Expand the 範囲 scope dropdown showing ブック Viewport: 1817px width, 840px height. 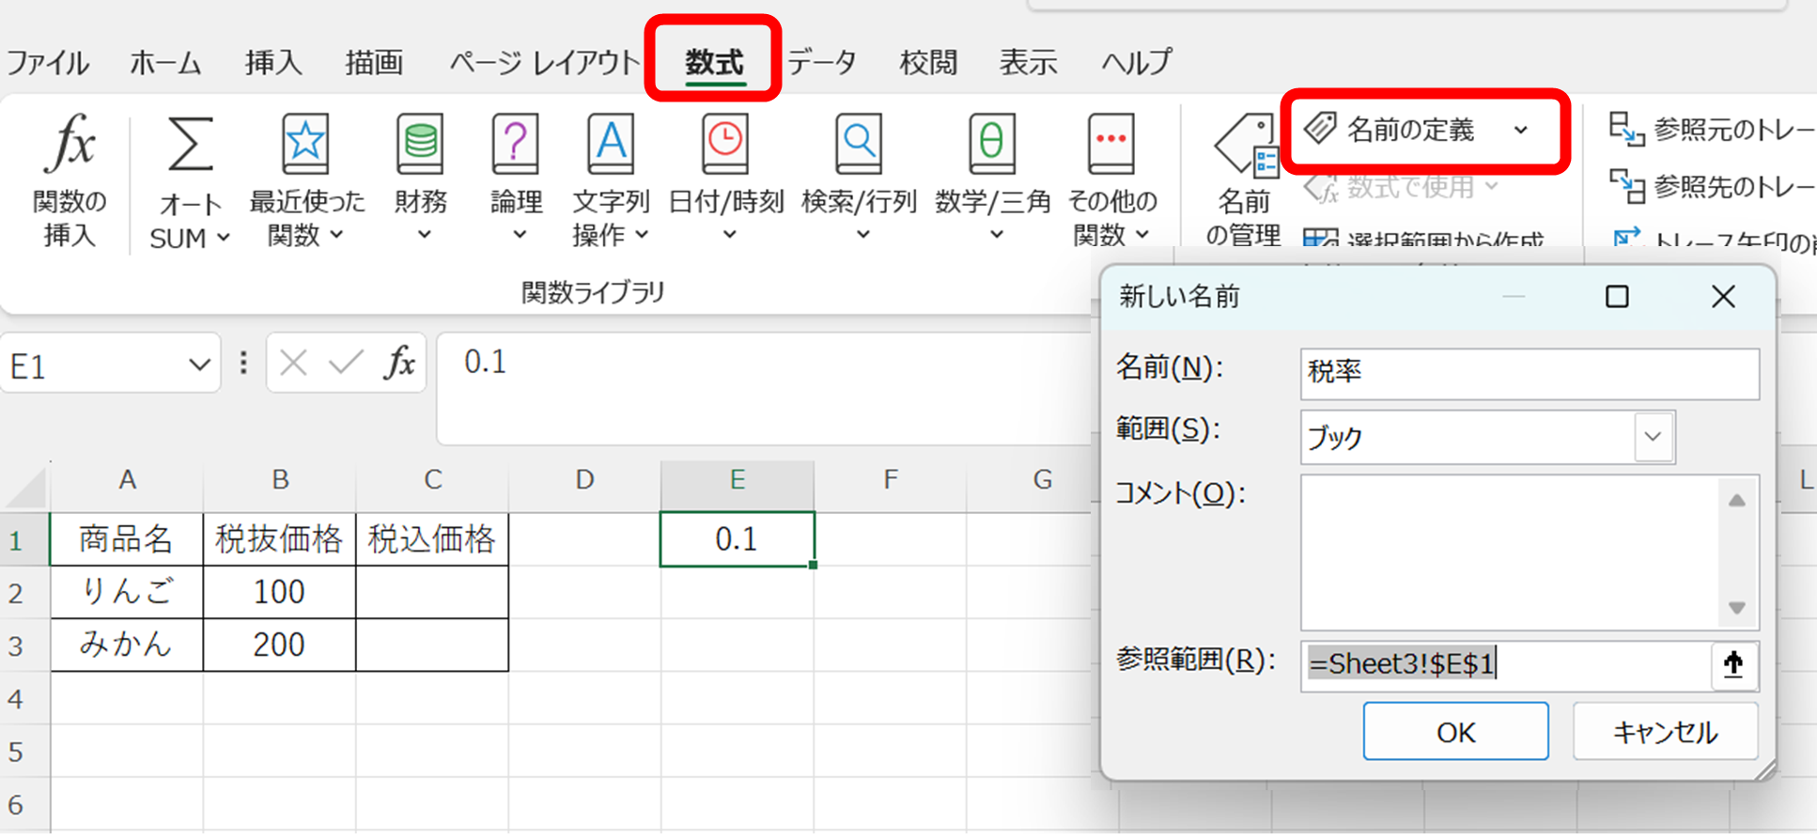click(x=1653, y=437)
